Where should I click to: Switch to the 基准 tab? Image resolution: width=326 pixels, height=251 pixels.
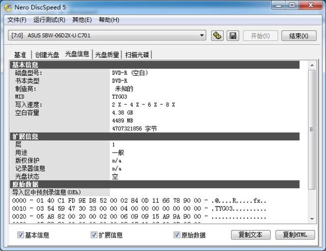pos(20,55)
